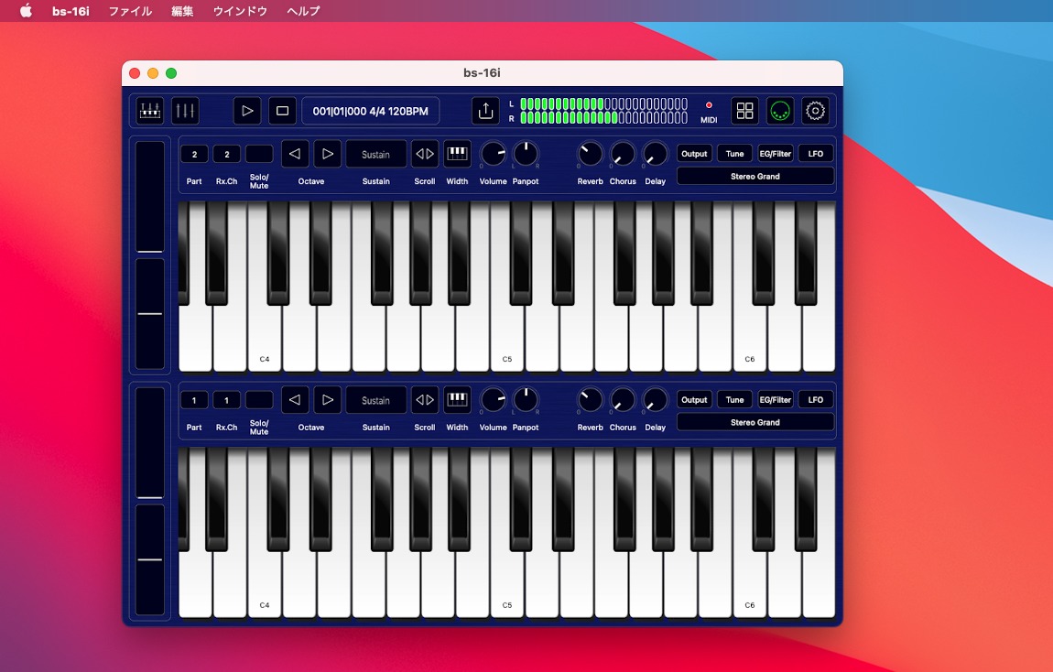Play the C4 key on upper keyboard
Viewport: 1053px width, 672px height.
[x=265, y=336]
